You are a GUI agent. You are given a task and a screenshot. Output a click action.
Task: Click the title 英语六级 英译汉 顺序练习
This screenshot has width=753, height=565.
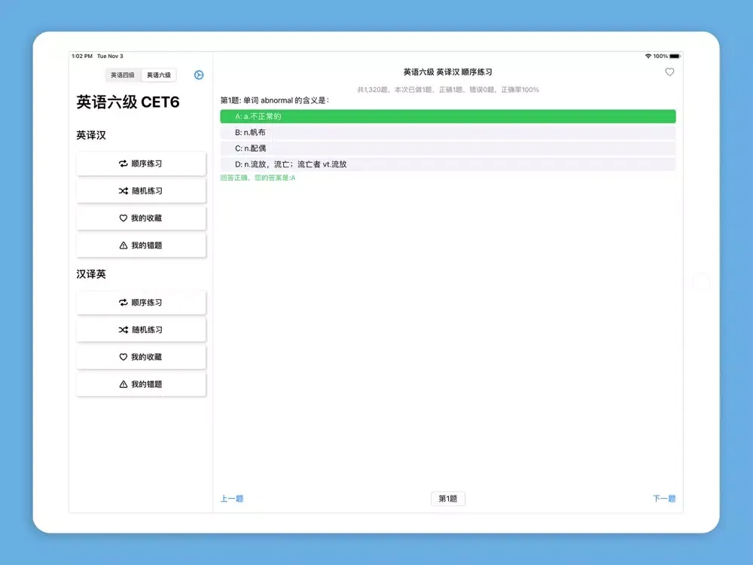pos(447,72)
